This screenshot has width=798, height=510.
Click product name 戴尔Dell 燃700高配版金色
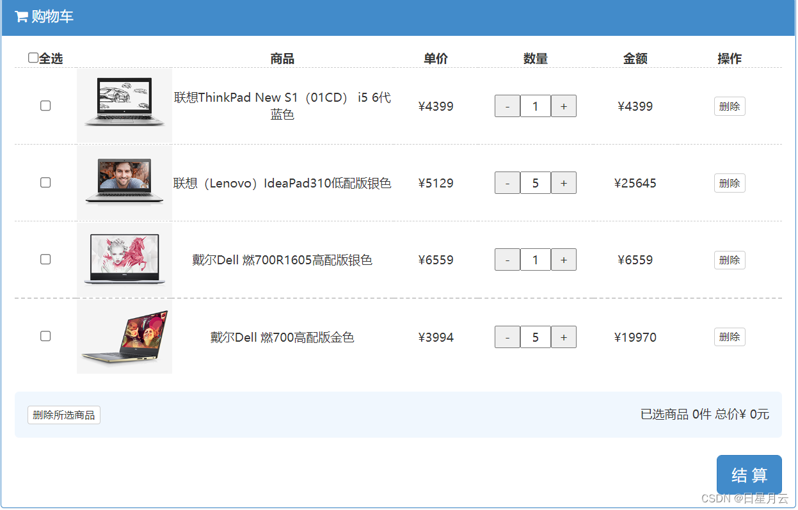[x=282, y=337]
